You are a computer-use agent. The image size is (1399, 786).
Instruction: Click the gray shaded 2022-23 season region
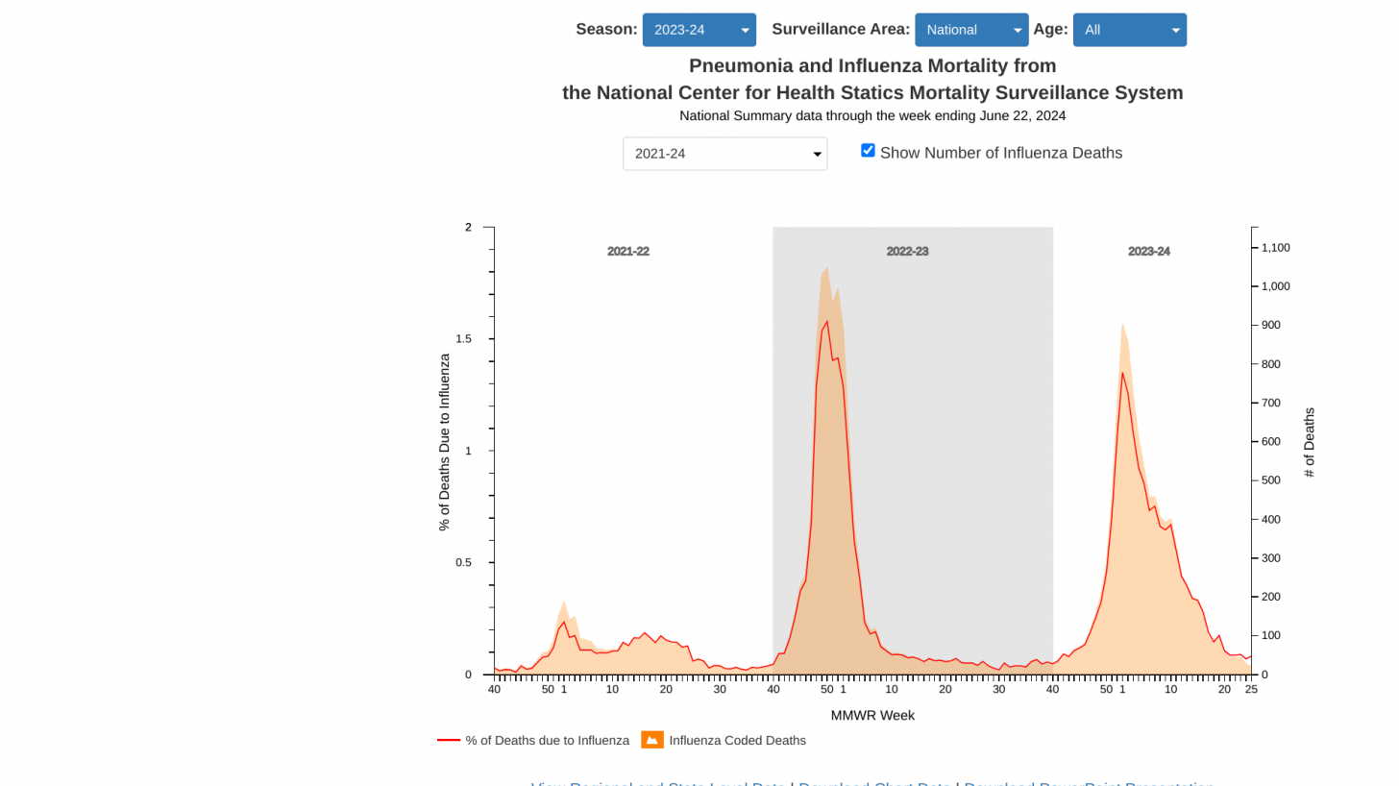pos(913,451)
